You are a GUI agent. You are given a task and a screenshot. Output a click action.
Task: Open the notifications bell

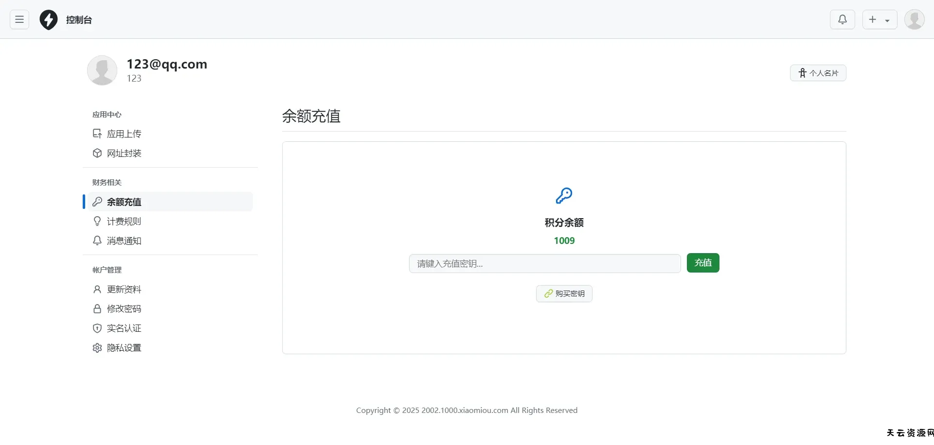[x=842, y=19]
